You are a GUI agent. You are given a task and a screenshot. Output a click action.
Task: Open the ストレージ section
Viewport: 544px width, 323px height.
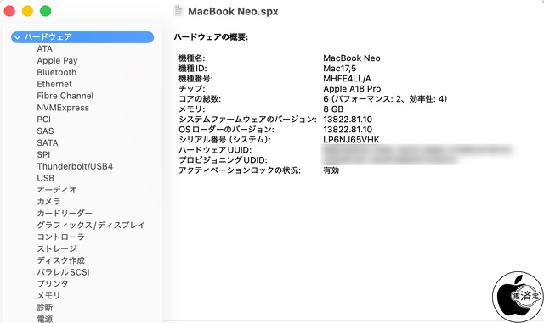(x=57, y=248)
